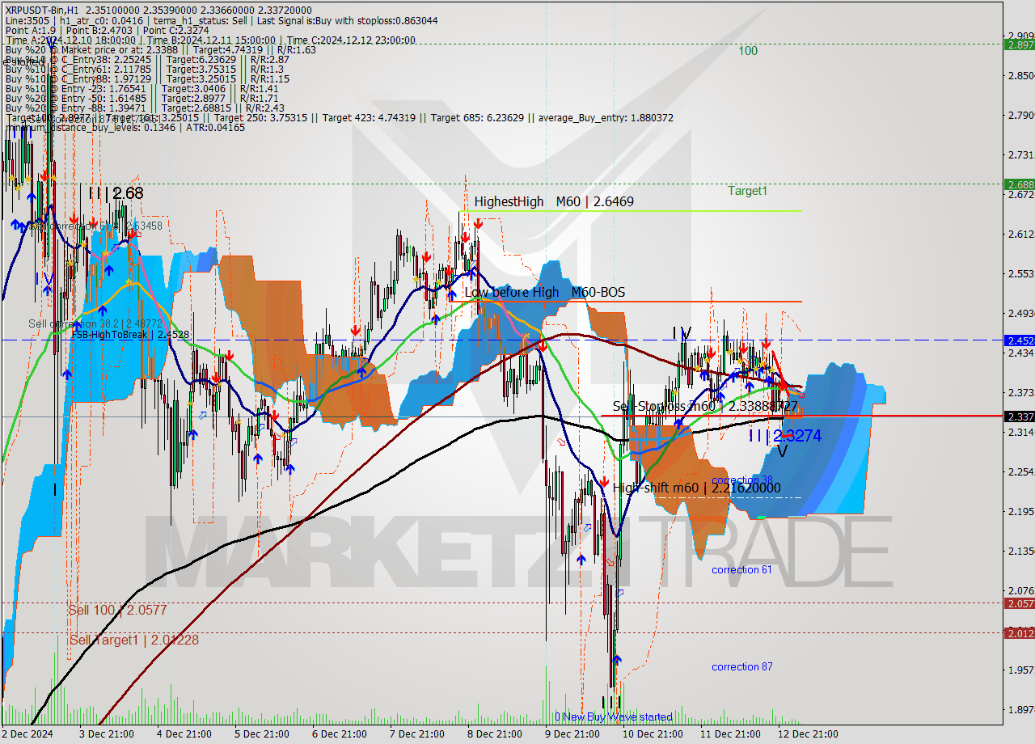Click the current price 2.337 tag
1035x744 pixels.
1019,416
